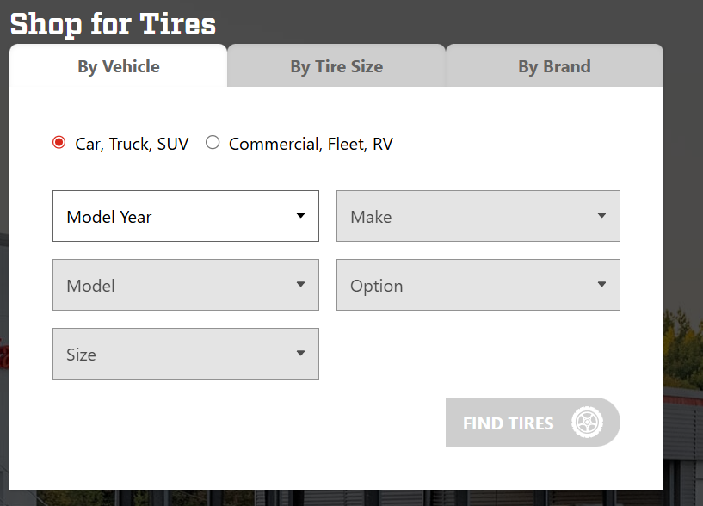Open the Model Year dropdown
The width and height of the screenshot is (703, 506).
point(185,216)
